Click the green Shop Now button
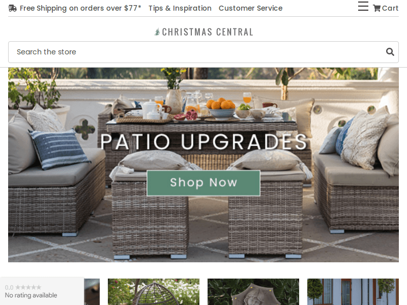 [203, 183]
